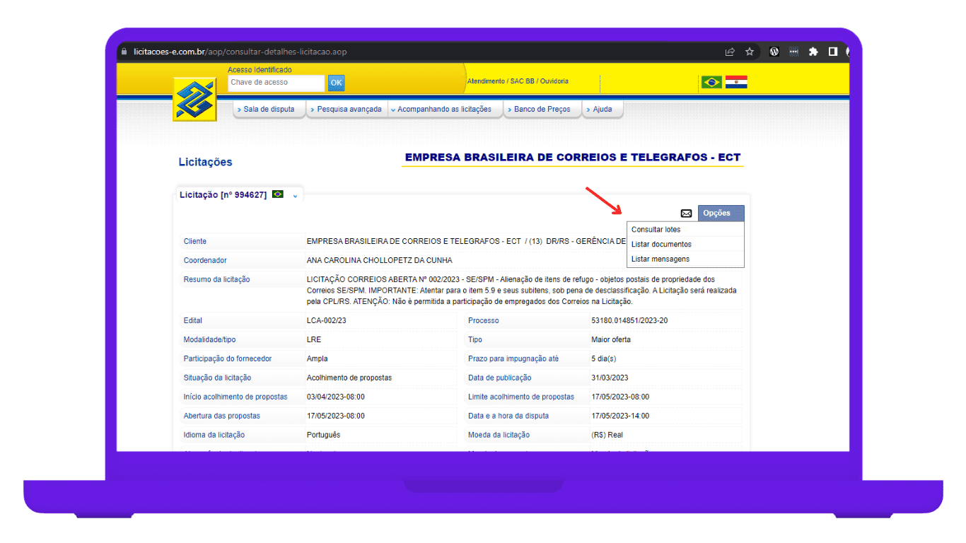Open the Opções dropdown button
Image resolution: width=966 pixels, height=543 pixels.
tap(721, 214)
